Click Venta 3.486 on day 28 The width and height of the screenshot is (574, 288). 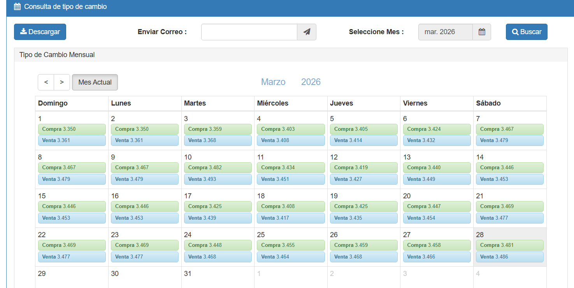point(509,257)
